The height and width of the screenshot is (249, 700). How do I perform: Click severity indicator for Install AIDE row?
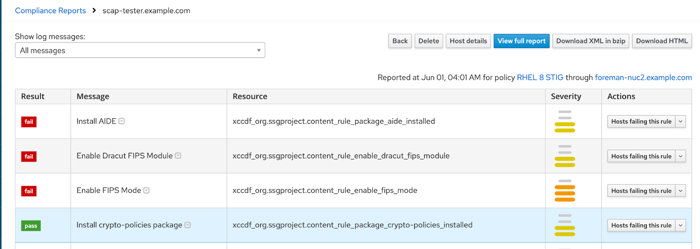564,121
